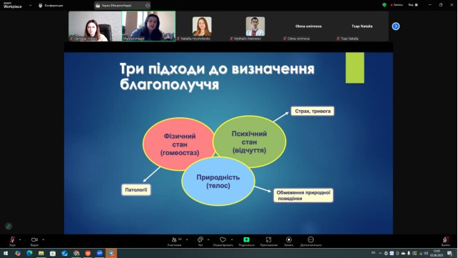Open the Вид view menu
Screen dimensions: 458x258
pyautogui.click(x=413, y=5)
